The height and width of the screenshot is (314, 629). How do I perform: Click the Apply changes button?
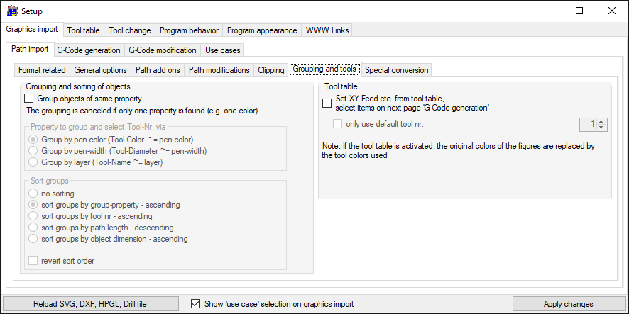[x=568, y=304]
